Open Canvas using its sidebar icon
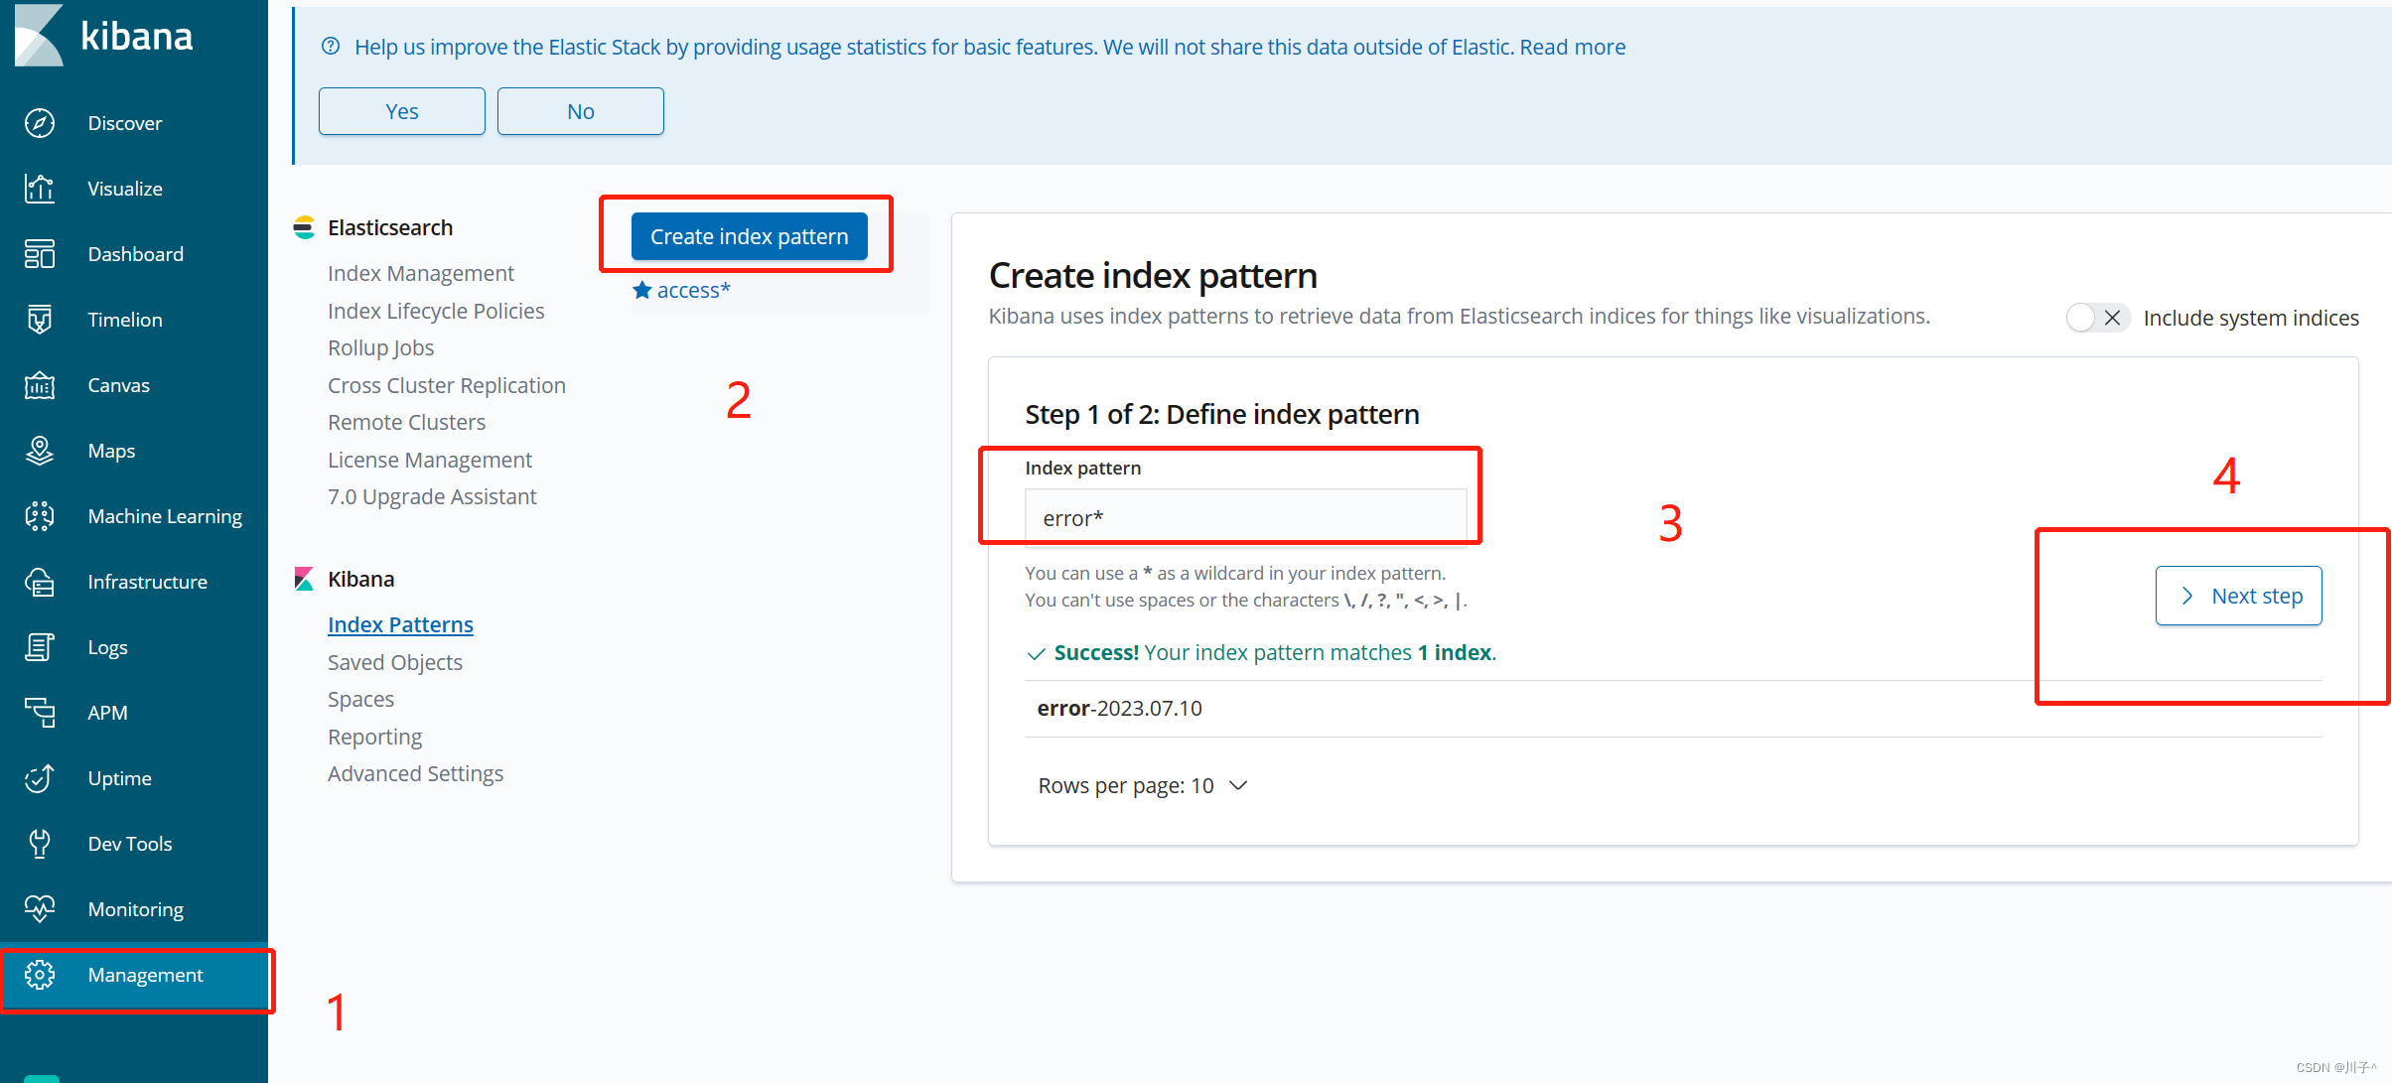This screenshot has width=2392, height=1083. tap(40, 385)
